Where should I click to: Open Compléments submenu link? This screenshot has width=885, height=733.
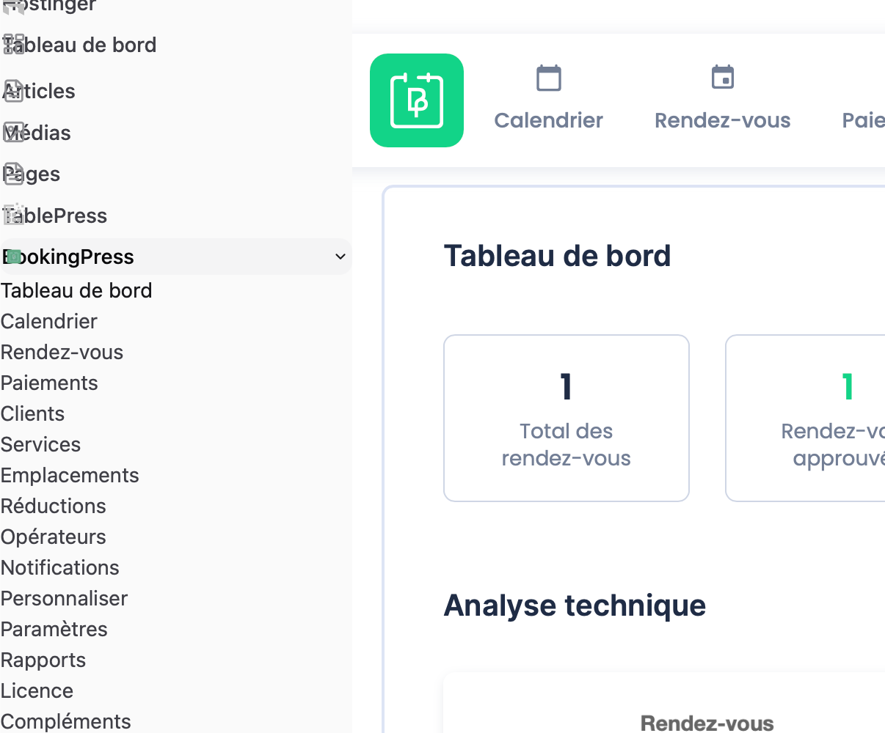point(66,721)
